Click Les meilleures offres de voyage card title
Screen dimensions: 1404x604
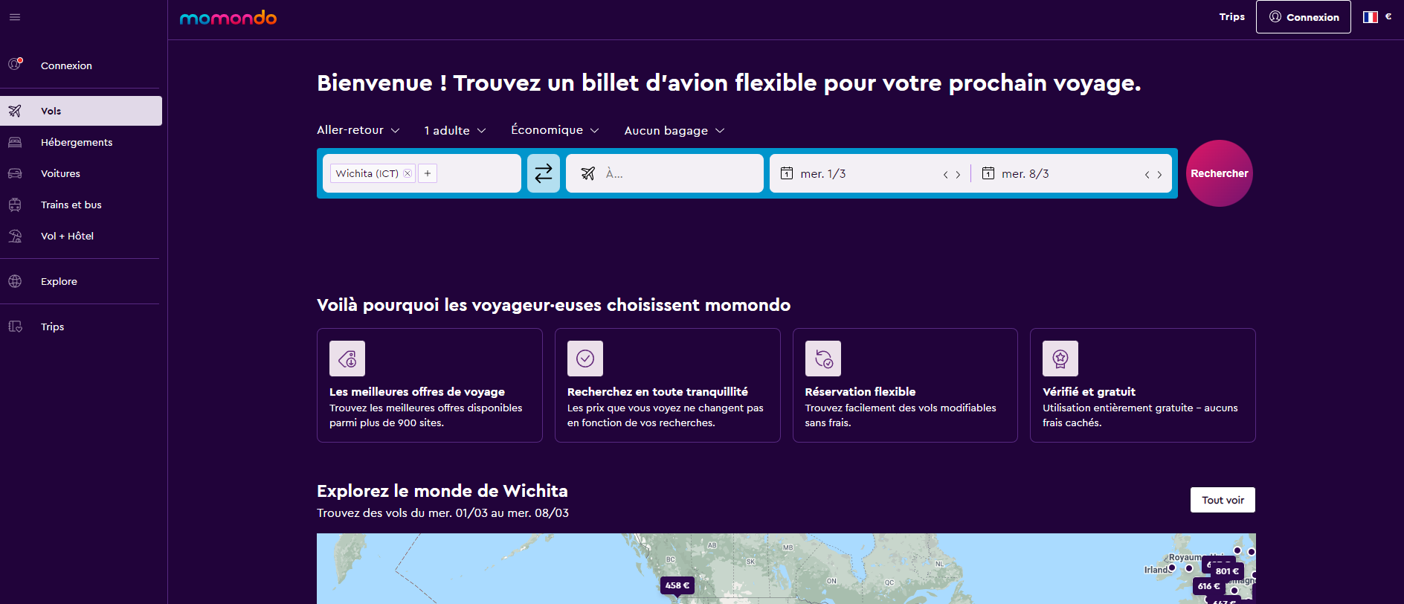[x=417, y=392]
